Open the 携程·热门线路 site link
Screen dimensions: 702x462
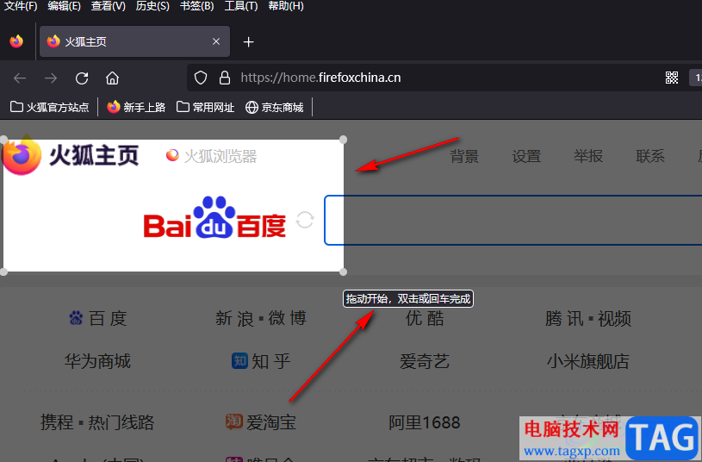point(97,422)
